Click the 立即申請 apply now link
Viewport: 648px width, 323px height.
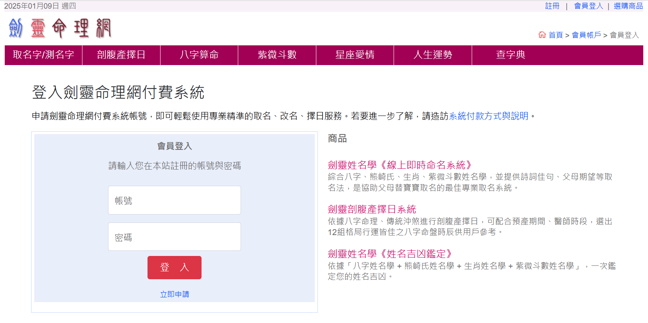coord(174,294)
